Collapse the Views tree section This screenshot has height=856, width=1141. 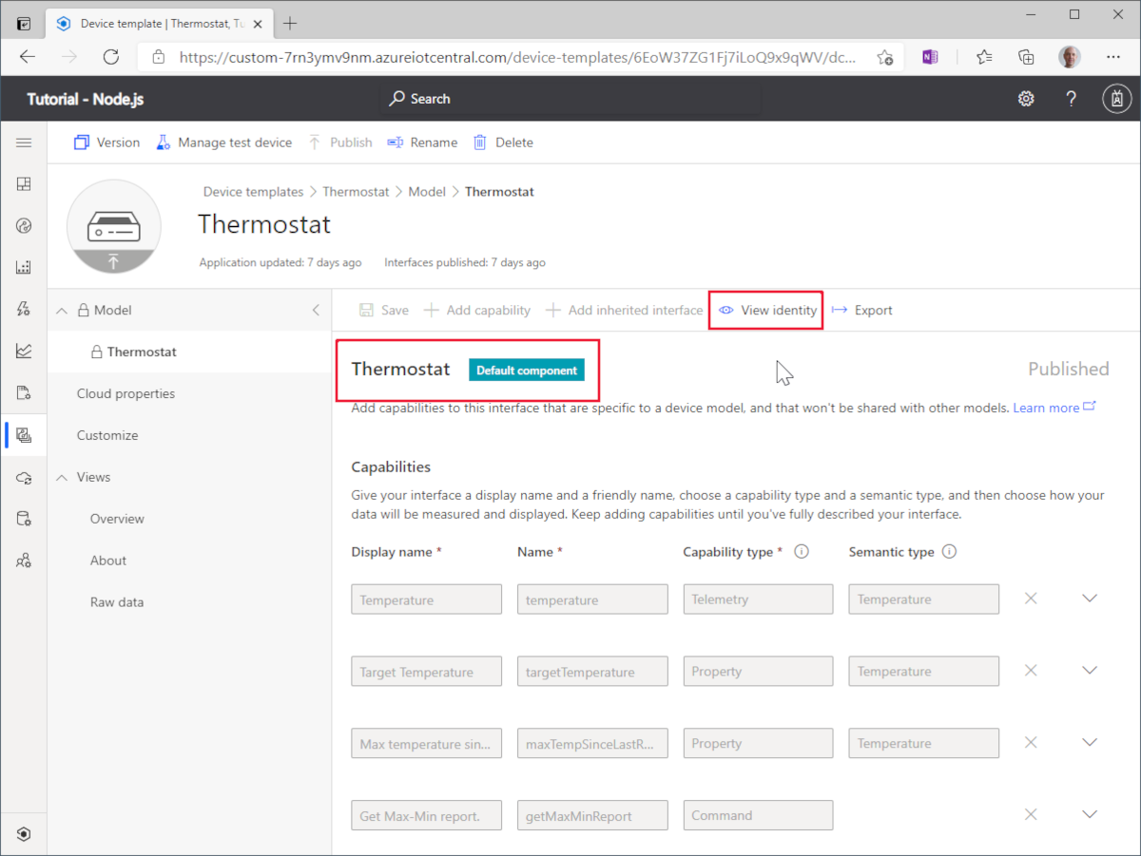coord(61,477)
